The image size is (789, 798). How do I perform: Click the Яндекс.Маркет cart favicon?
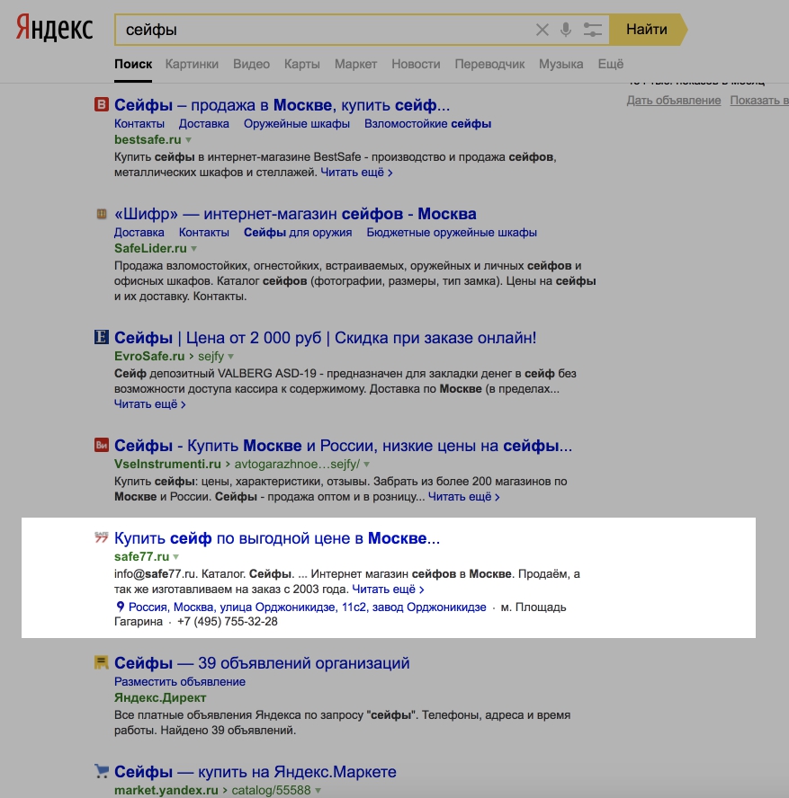point(102,771)
